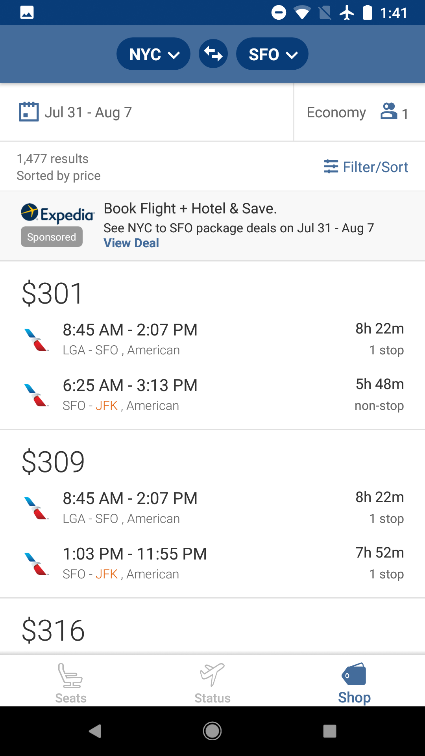Switch to the Seats tab

click(71, 683)
